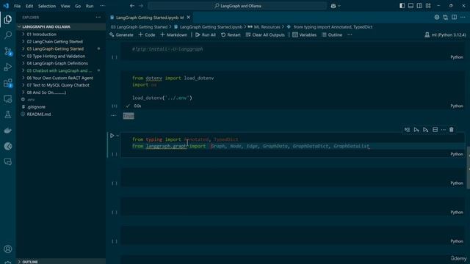This screenshot has height=264, width=470.
Task: Open the Edit menu
Action: tap(29, 6)
